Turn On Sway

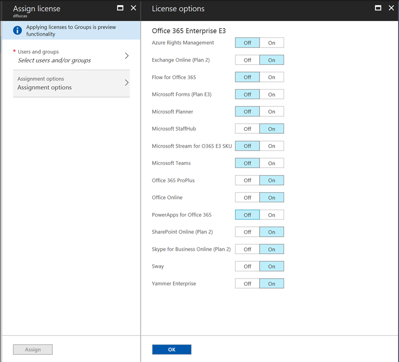[x=272, y=266]
